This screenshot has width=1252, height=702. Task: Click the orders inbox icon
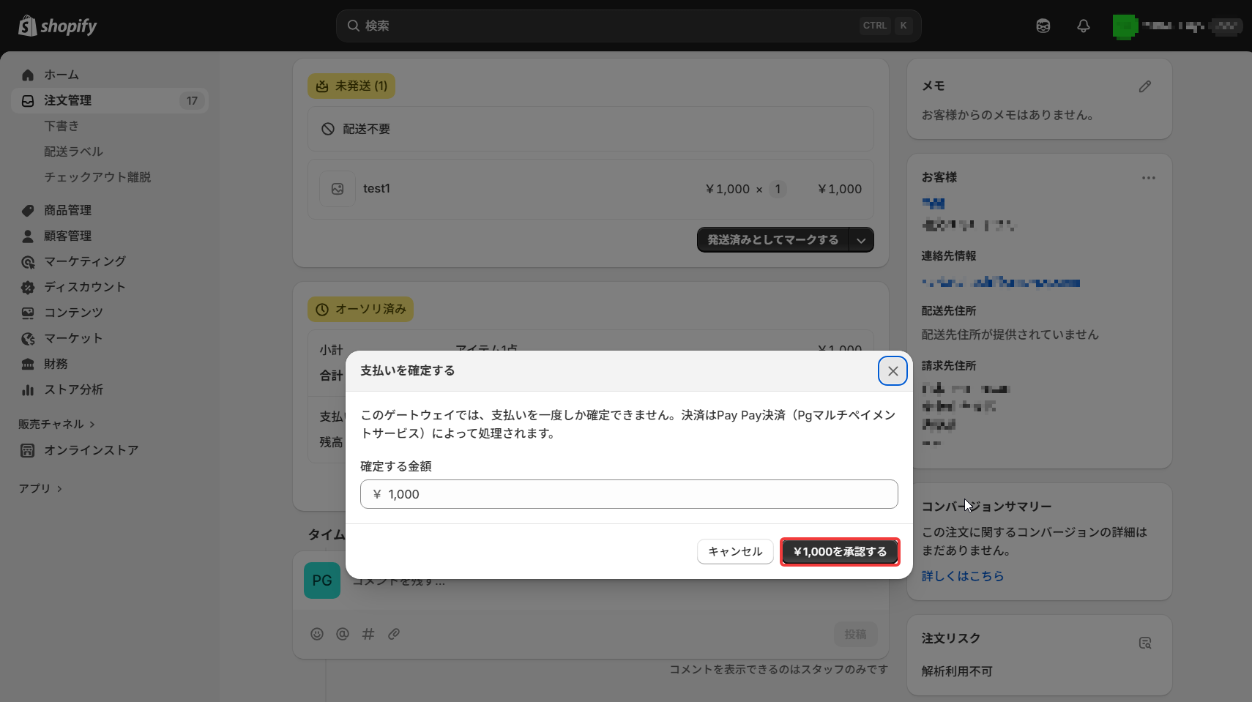28,100
